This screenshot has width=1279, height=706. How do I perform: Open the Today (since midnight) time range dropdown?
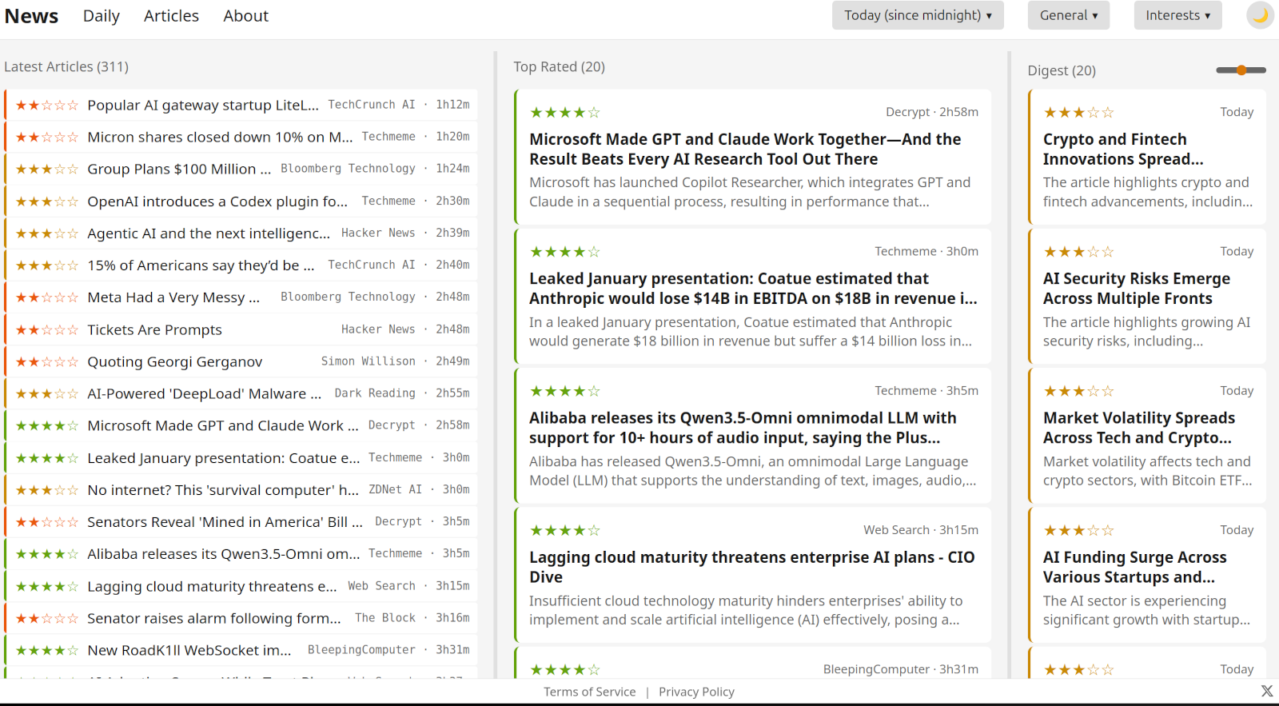pos(918,15)
